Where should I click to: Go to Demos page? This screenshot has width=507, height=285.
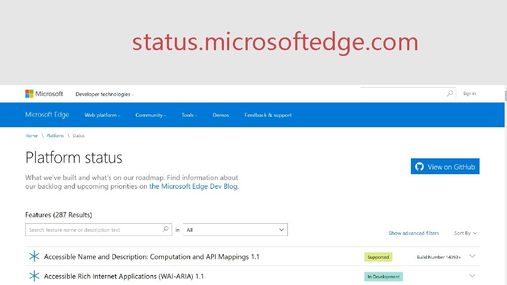click(x=221, y=115)
